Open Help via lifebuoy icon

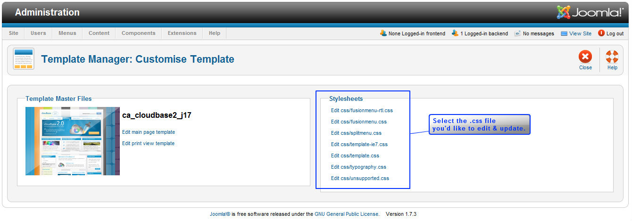(x=612, y=57)
